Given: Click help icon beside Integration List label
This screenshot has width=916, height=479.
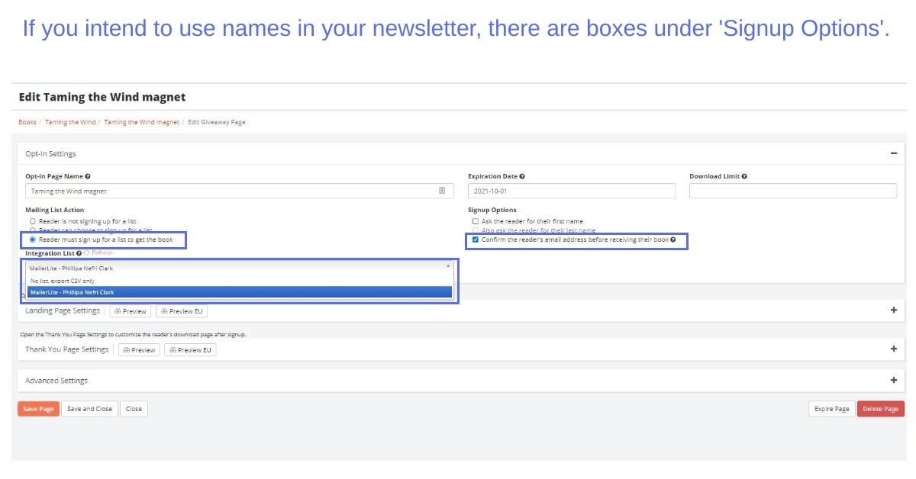Looking at the screenshot, I should (x=79, y=253).
